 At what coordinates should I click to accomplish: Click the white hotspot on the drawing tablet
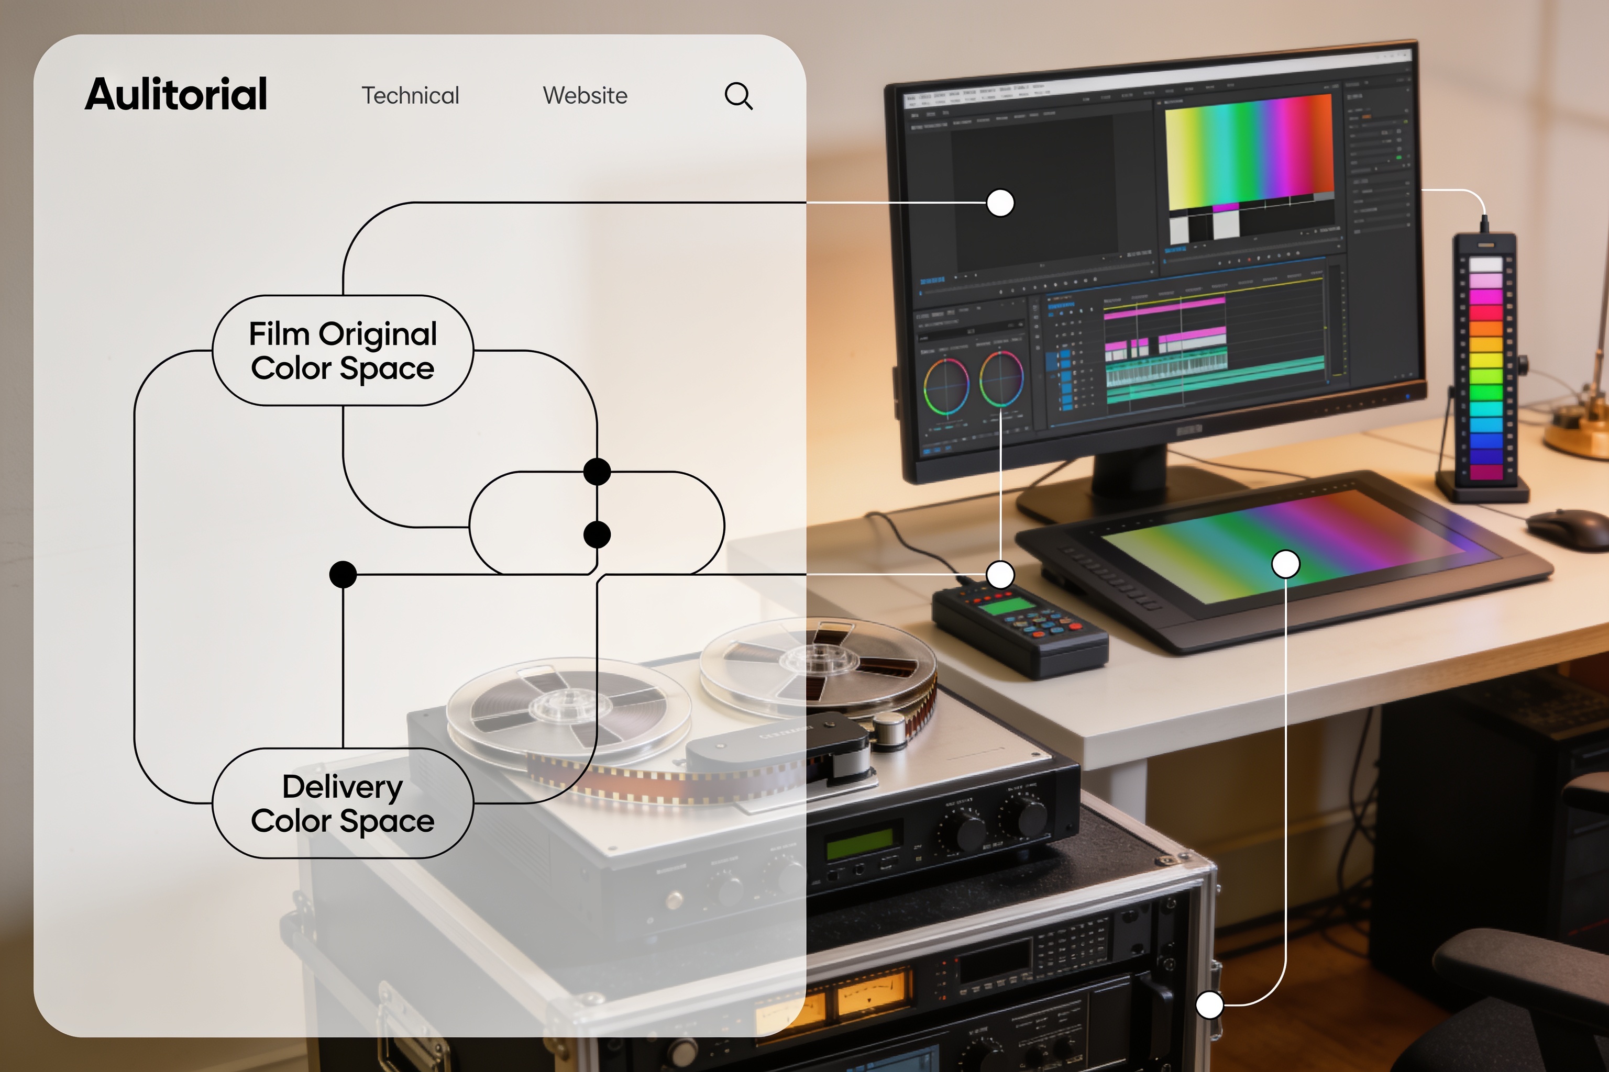1285,565
